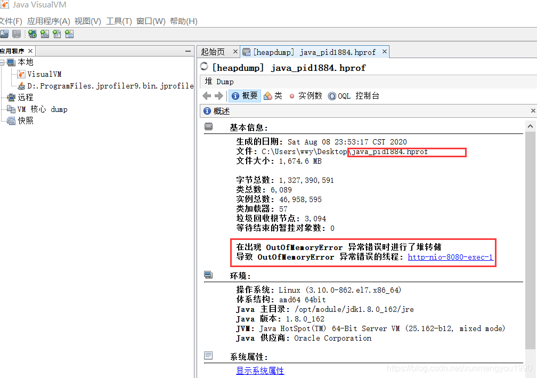
Task: Click the 类加载器 57 value
Action: coord(283,209)
